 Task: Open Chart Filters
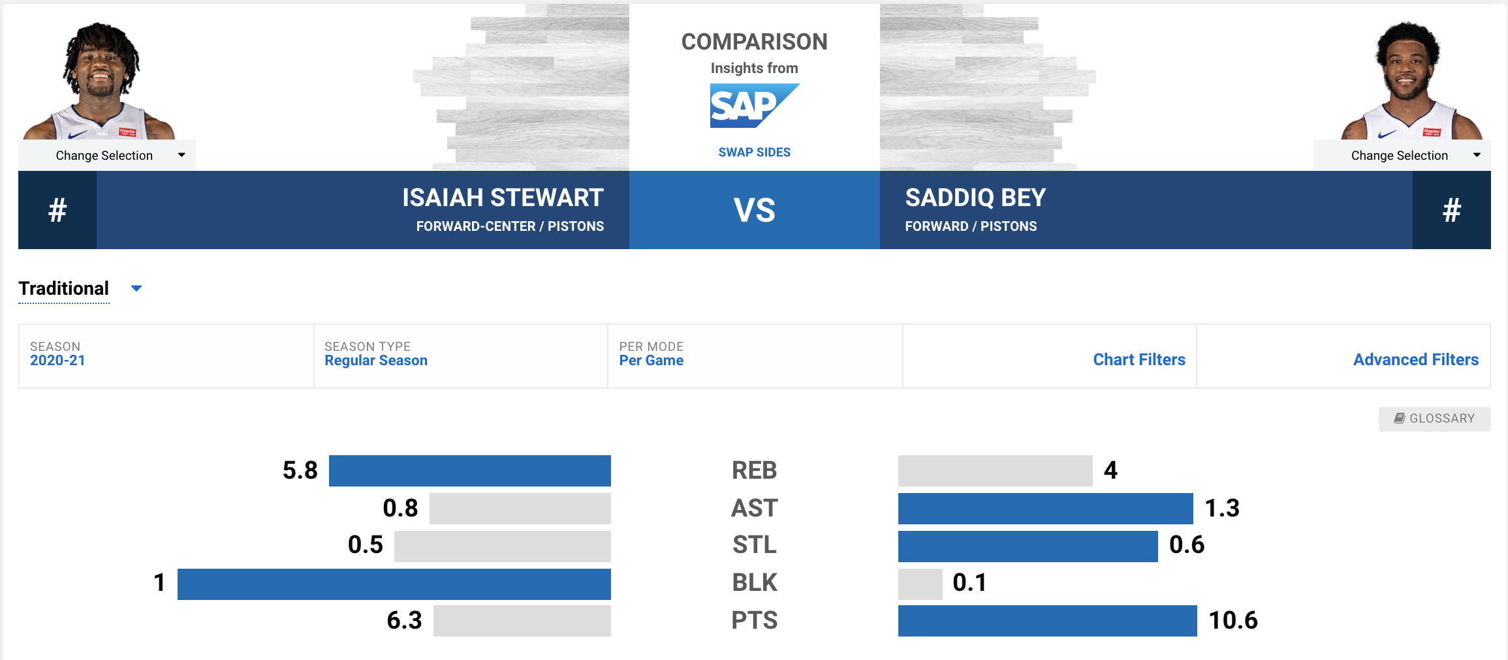pyautogui.click(x=1139, y=359)
